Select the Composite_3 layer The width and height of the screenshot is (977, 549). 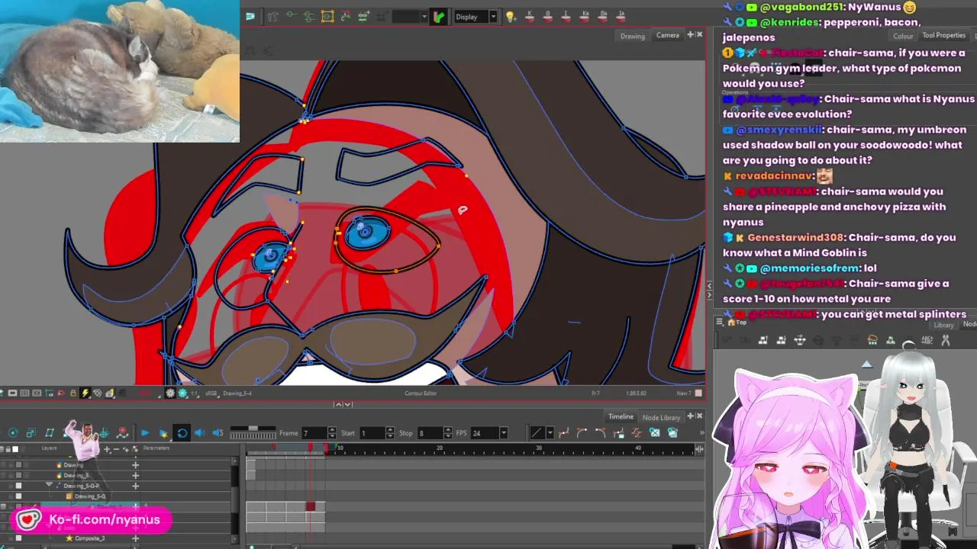pyautogui.click(x=89, y=538)
